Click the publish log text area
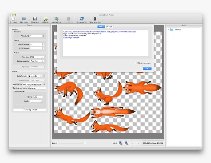The width and height of the screenshot is (211, 163). (105, 43)
